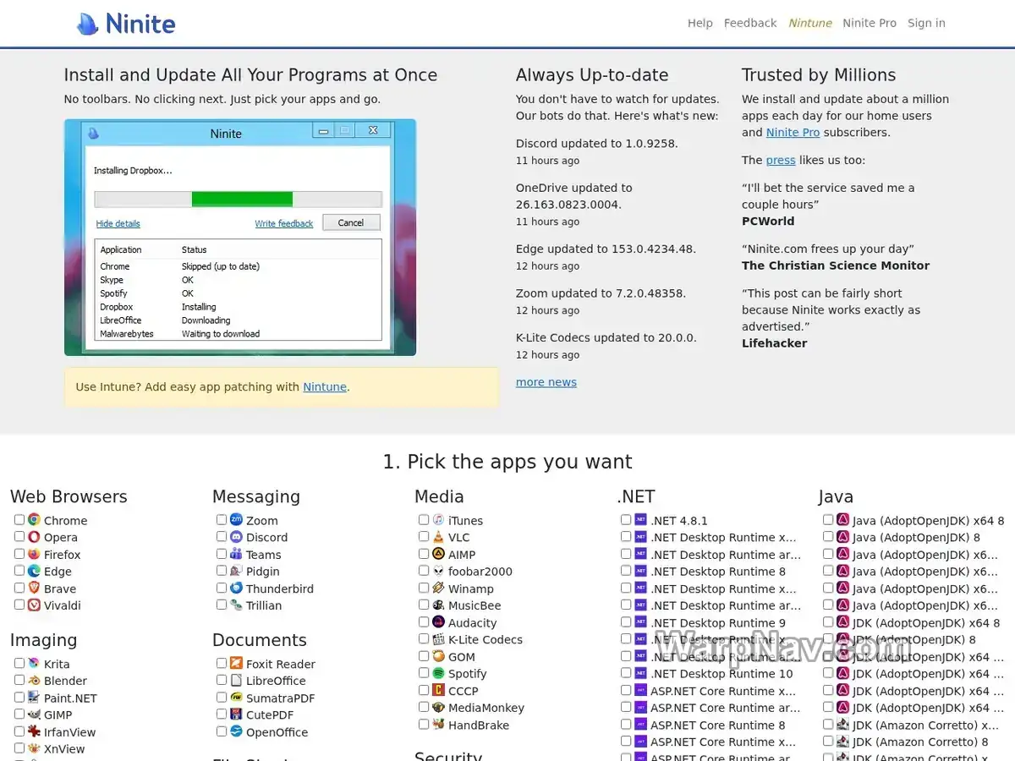Click the Sign in link

click(926, 23)
